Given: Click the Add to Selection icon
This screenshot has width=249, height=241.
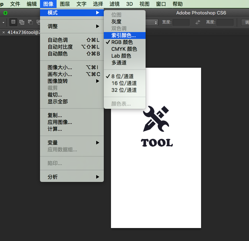Looking at the screenshot, I should [x=22, y=22].
